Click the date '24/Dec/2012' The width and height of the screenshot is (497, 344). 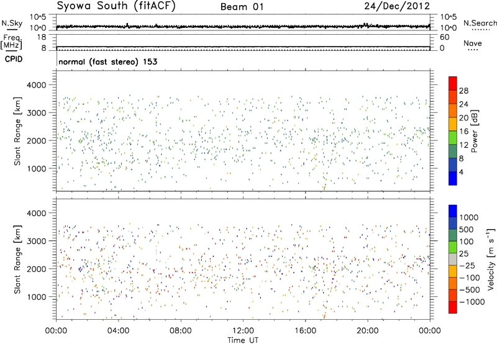click(397, 6)
